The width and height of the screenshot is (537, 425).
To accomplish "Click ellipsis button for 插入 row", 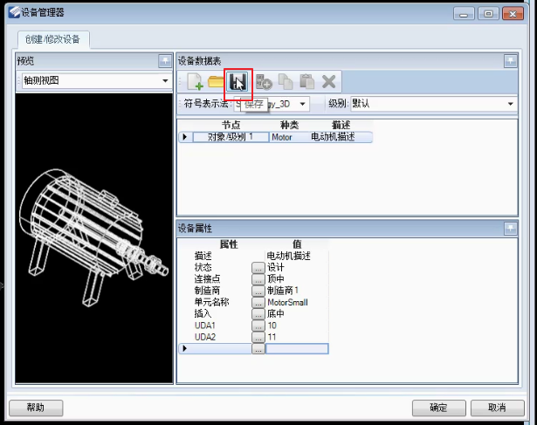I will coord(258,314).
